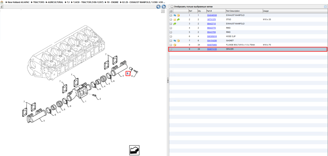The image size is (328, 156).
Task: Open part number 504154280 link
Action: pos(212,41)
